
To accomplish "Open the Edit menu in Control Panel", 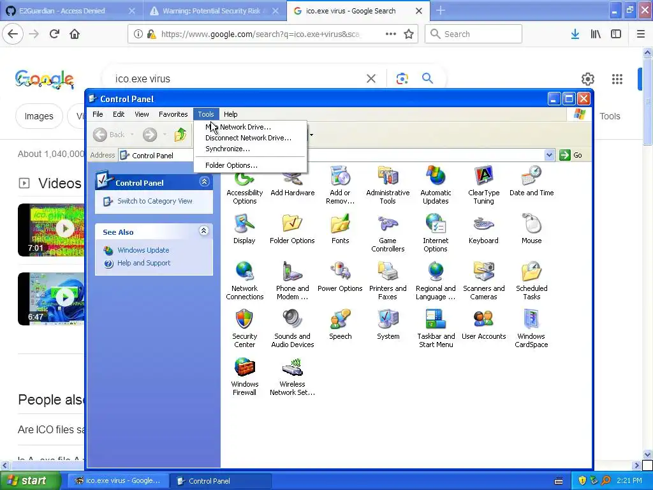I will pos(119,114).
